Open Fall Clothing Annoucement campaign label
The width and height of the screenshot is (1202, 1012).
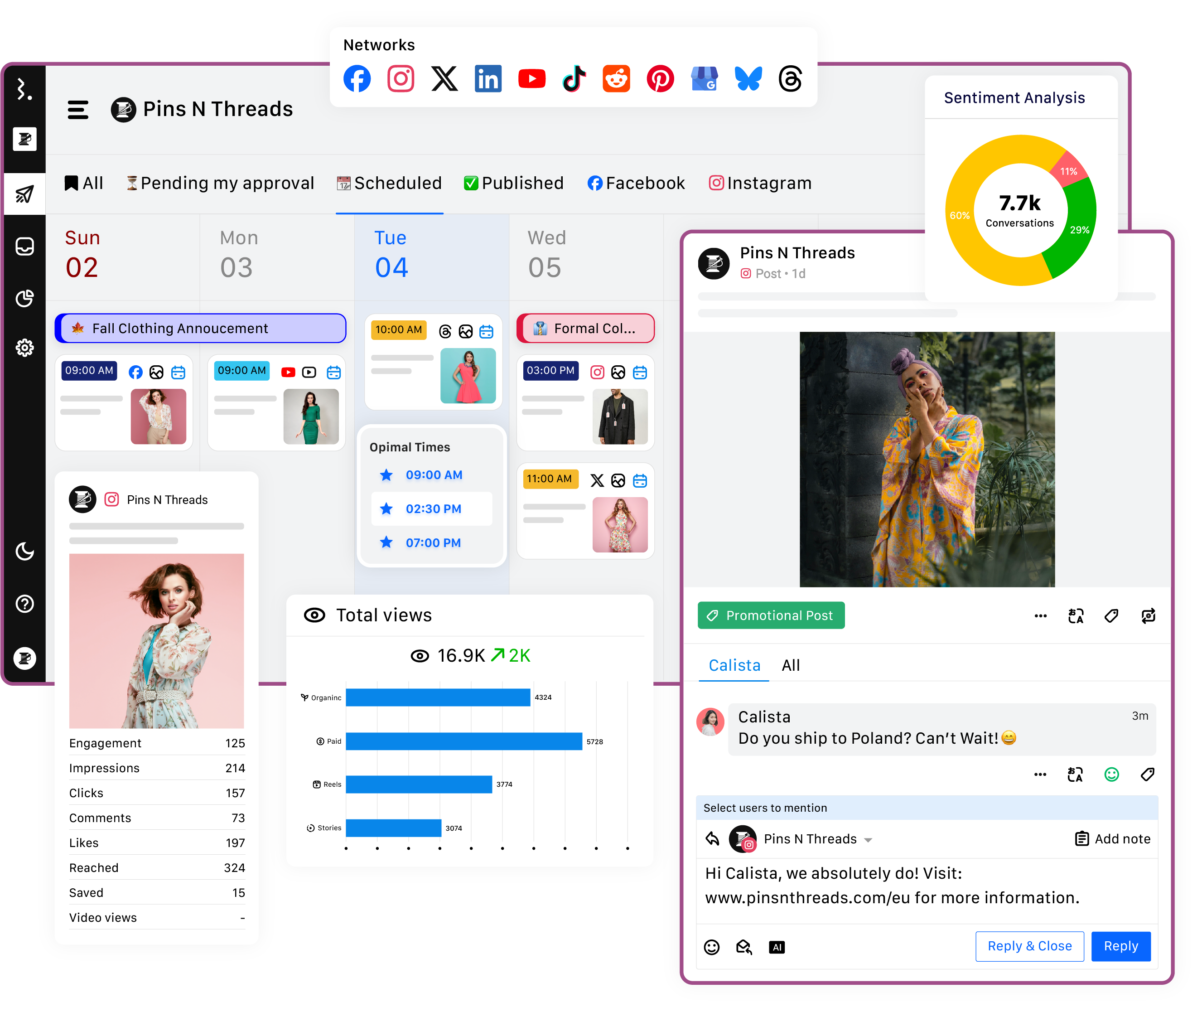201,328
